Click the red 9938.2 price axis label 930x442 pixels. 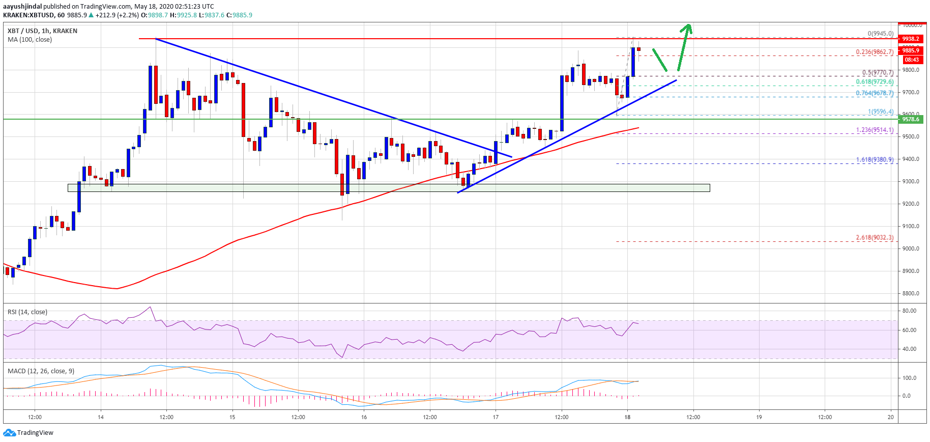point(911,39)
